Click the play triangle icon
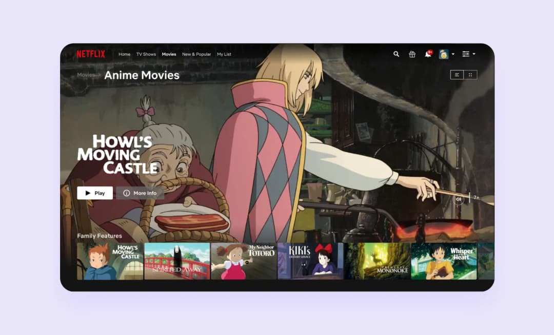The height and width of the screenshot is (335, 554). [x=88, y=193]
